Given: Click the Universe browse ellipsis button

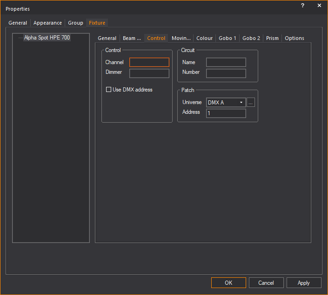Looking at the screenshot, I should 251,103.
